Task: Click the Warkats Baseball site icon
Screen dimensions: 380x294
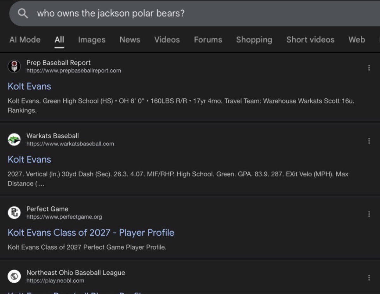Action: [x=14, y=140]
